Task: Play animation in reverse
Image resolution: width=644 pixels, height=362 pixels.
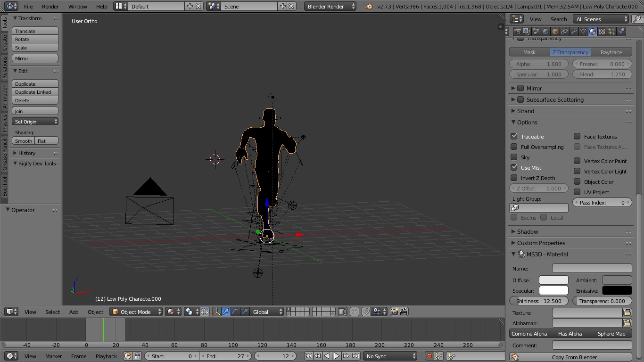Action: coord(327,356)
